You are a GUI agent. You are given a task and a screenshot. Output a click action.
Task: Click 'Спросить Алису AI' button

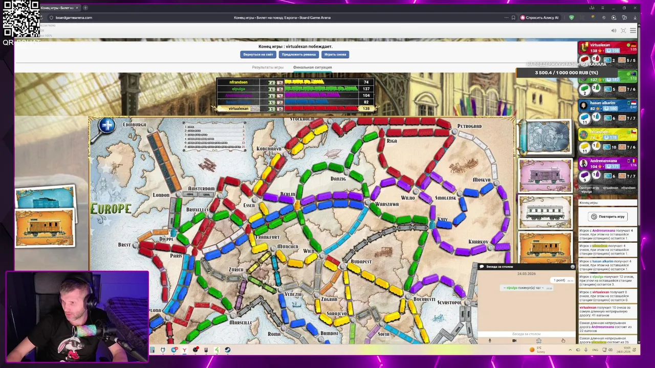539,17
